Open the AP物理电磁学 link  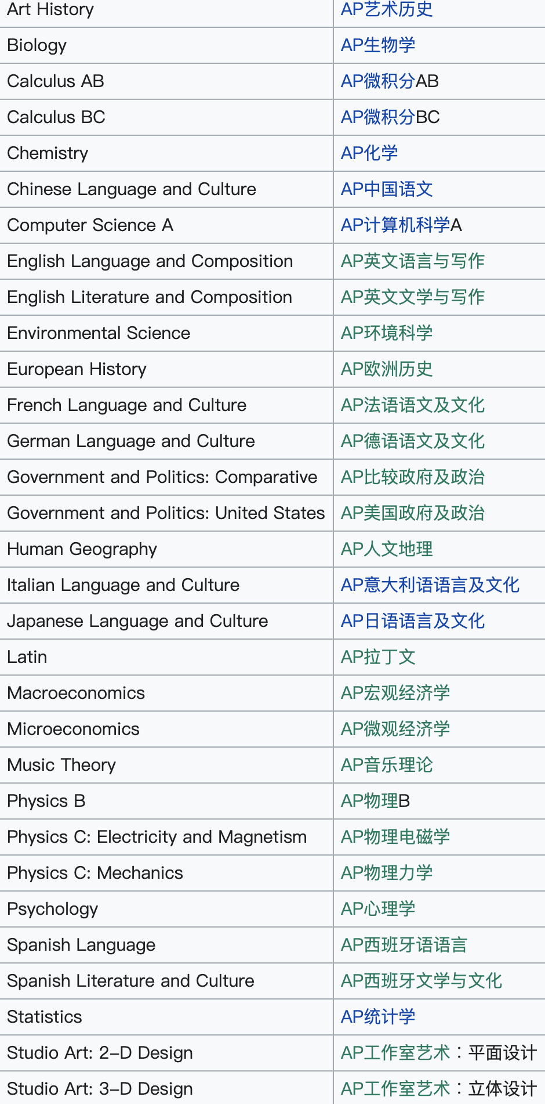click(x=395, y=837)
